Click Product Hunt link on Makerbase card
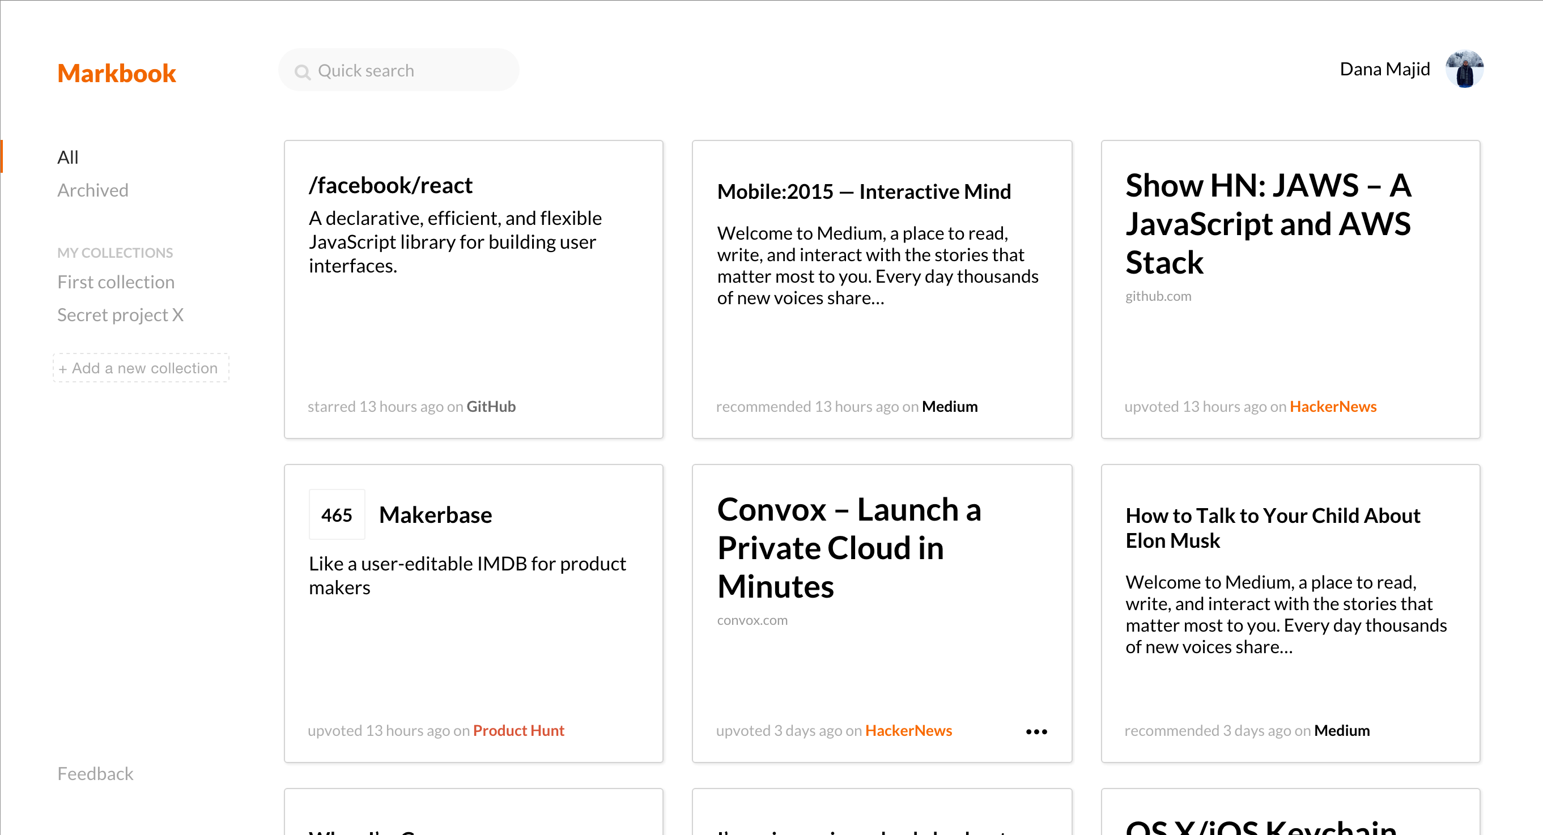1543x835 pixels. coord(518,730)
